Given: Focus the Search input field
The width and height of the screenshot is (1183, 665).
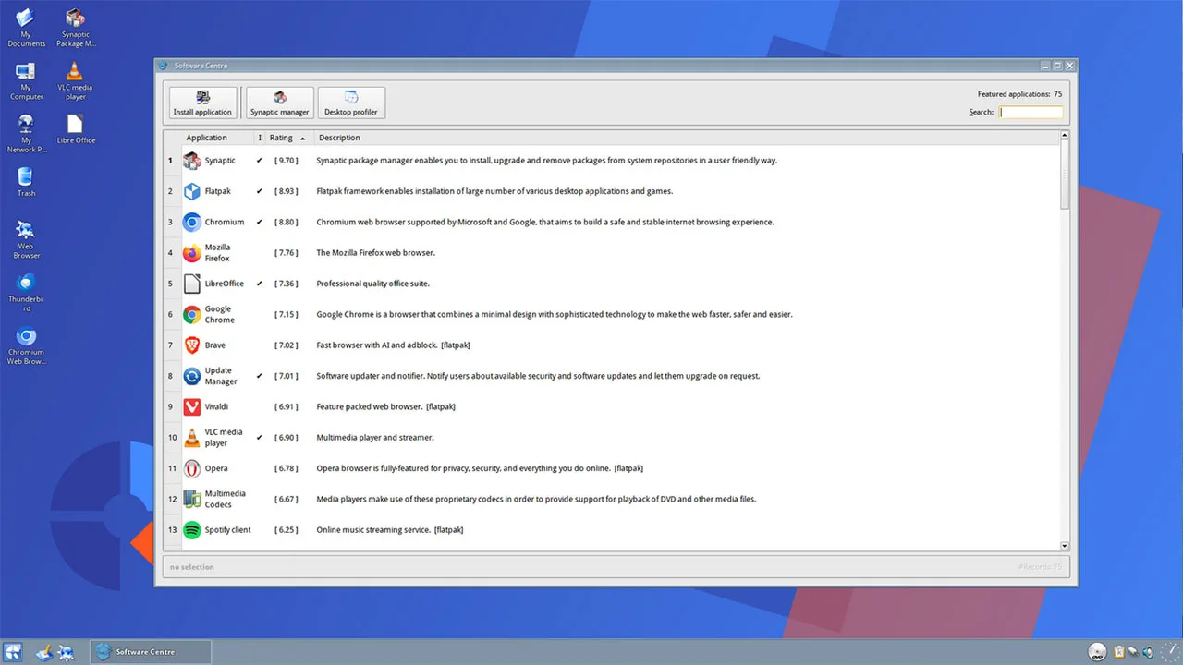Looking at the screenshot, I should pyautogui.click(x=1031, y=112).
